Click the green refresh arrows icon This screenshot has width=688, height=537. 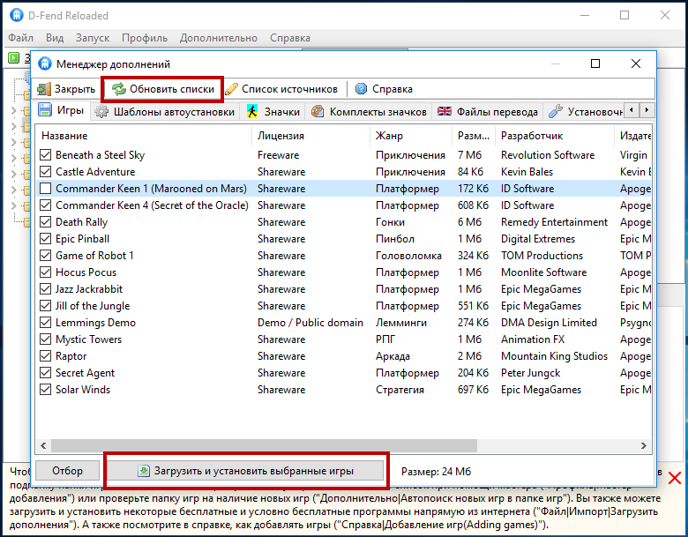pos(118,89)
